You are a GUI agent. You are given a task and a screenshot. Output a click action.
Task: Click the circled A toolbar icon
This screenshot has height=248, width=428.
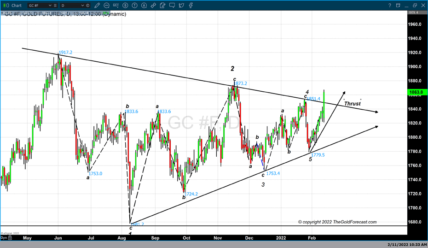pyautogui.click(x=144, y=5)
